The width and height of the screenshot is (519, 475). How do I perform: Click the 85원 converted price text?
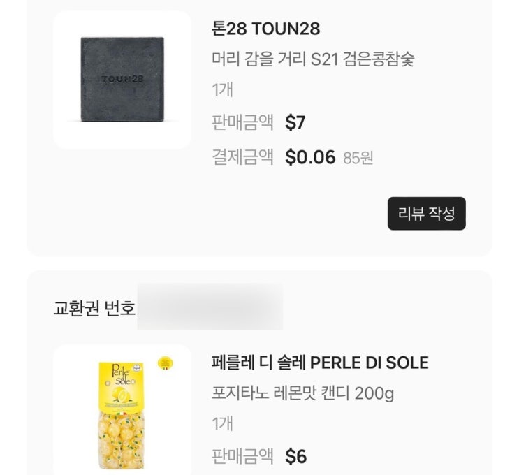[358, 159]
